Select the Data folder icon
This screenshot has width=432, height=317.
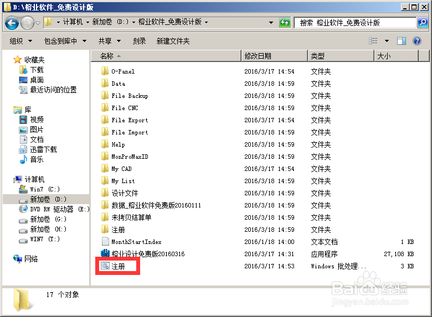click(105, 83)
